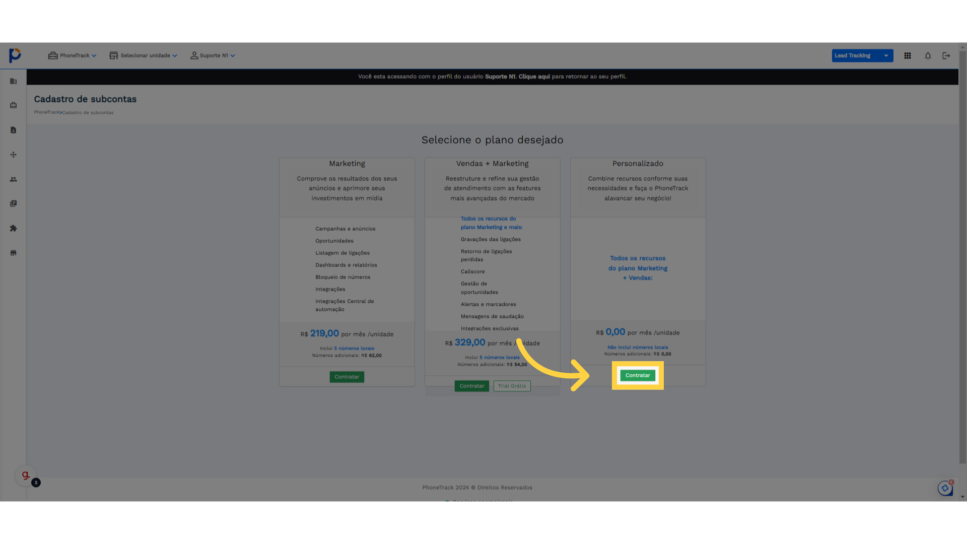The height and width of the screenshot is (544, 967).
Task: Click the 'Cadastro de subcontas' page heading
Action: (x=85, y=99)
